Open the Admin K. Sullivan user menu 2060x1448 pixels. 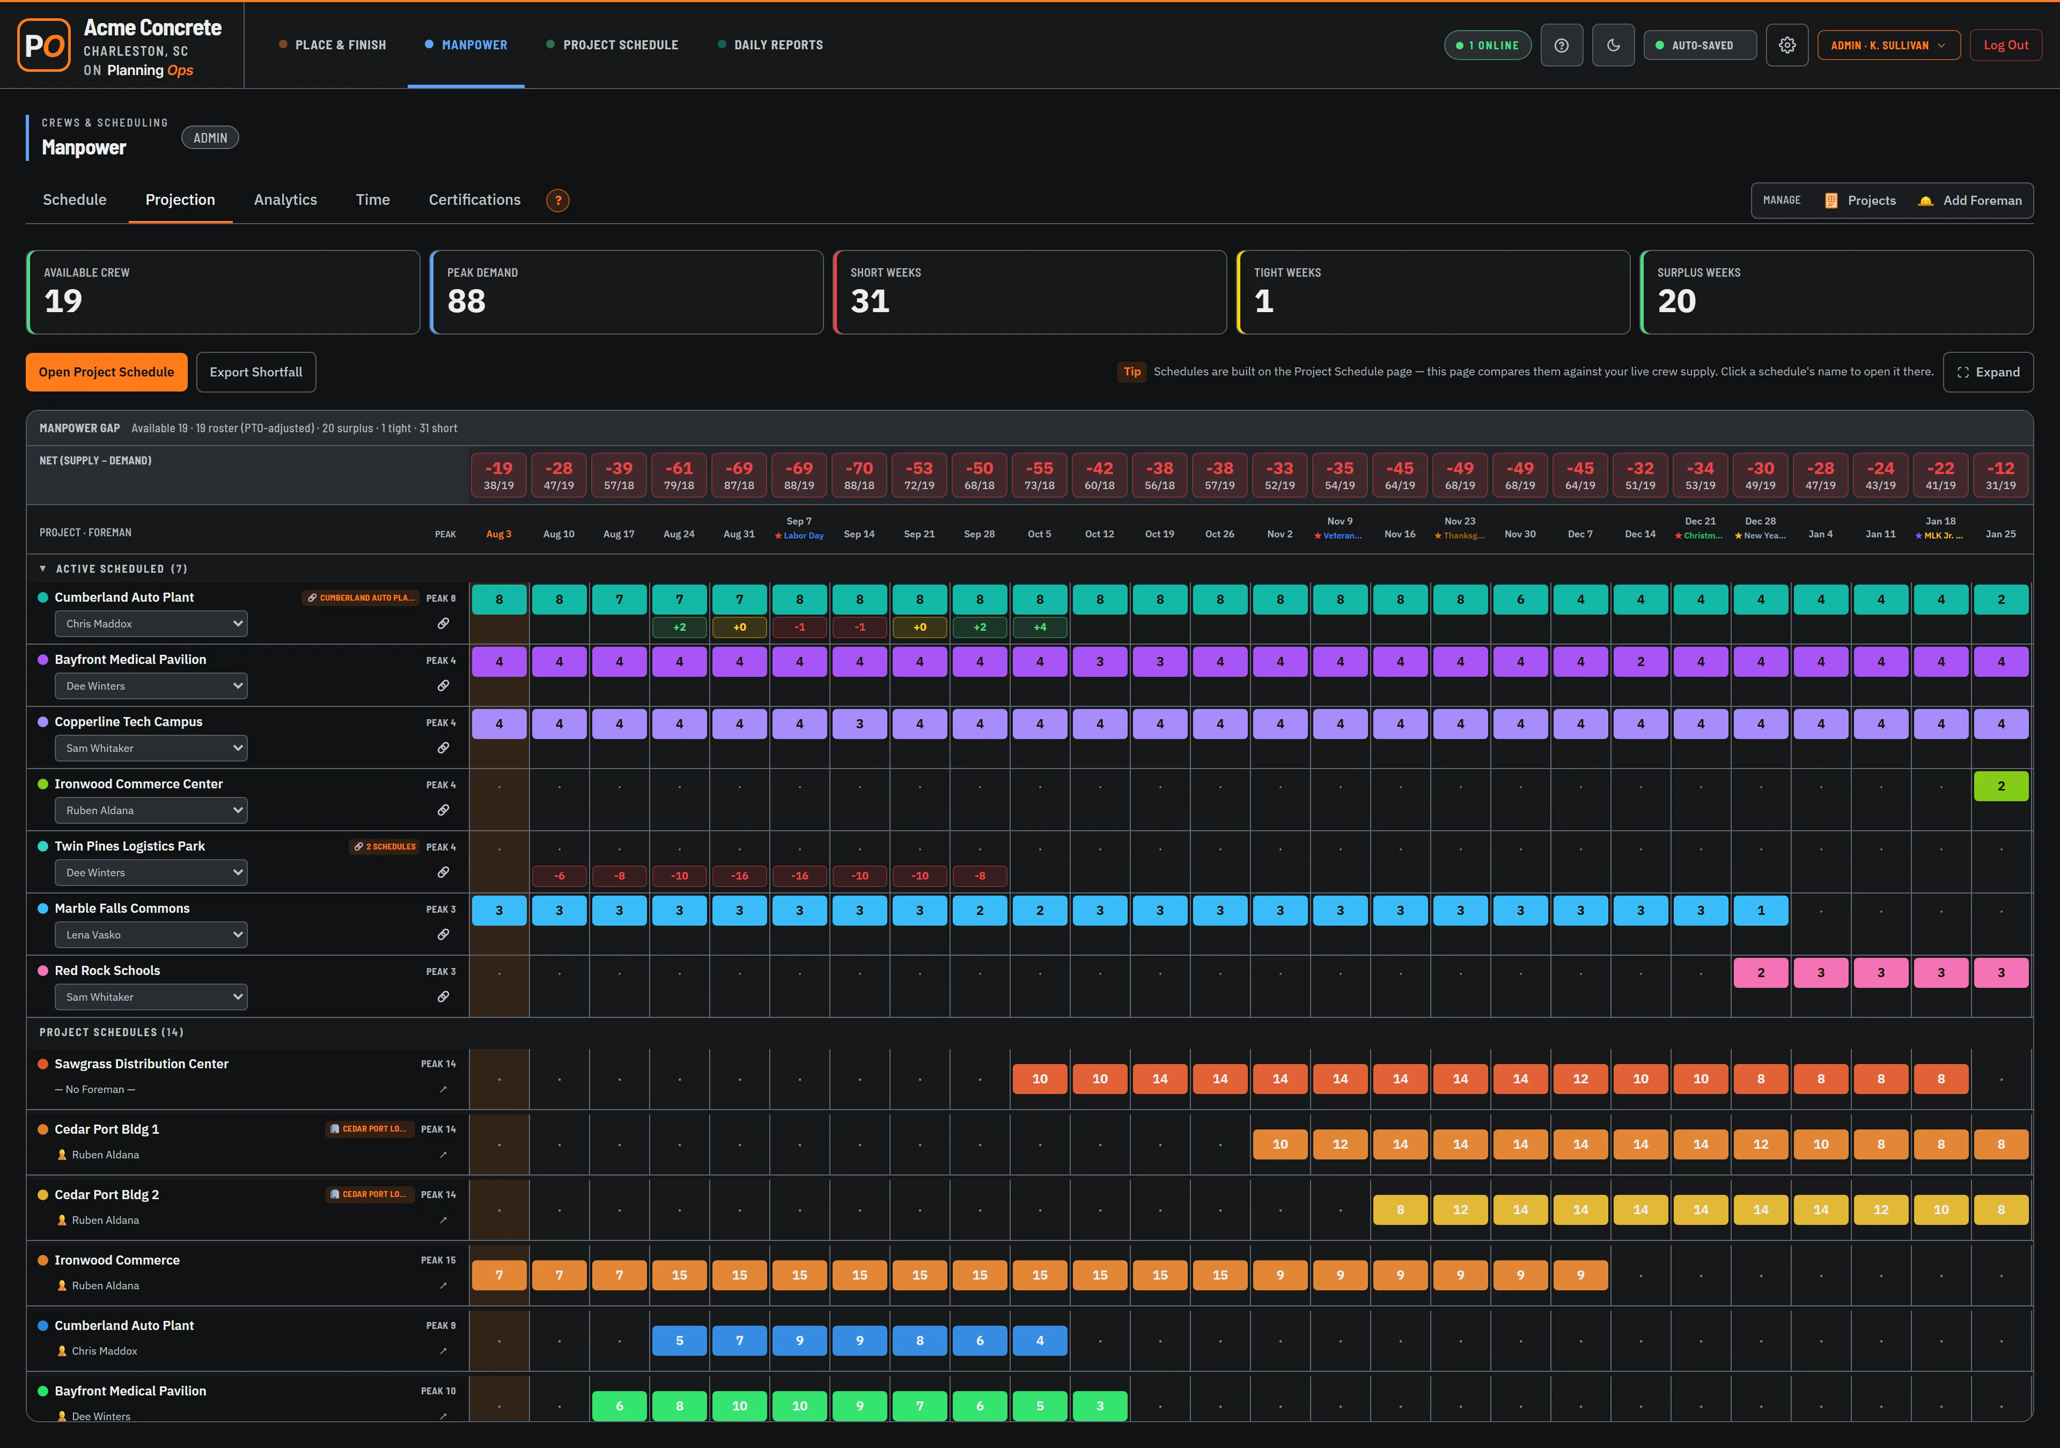pyautogui.click(x=1889, y=45)
